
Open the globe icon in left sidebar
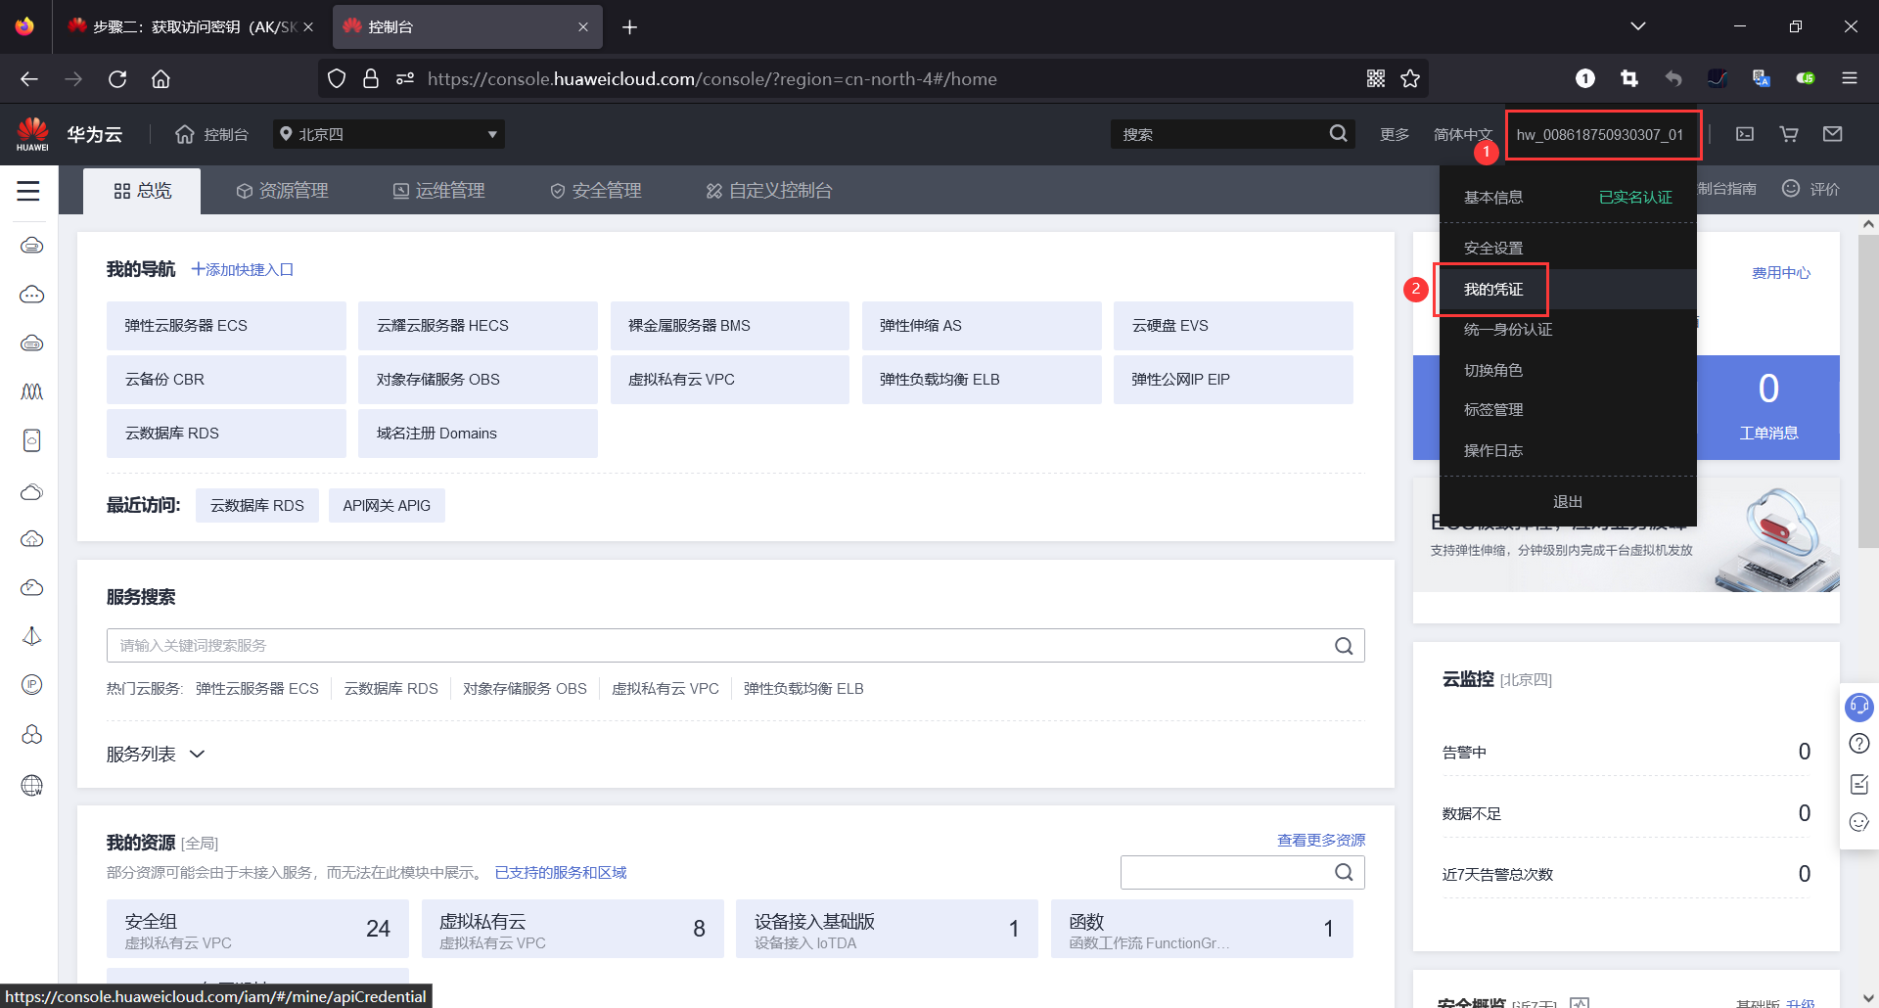coord(32,785)
